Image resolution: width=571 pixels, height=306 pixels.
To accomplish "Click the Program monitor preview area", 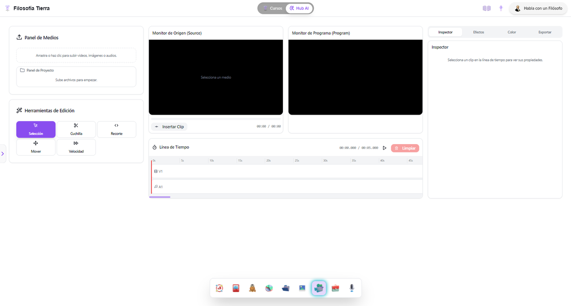I will tap(356, 77).
